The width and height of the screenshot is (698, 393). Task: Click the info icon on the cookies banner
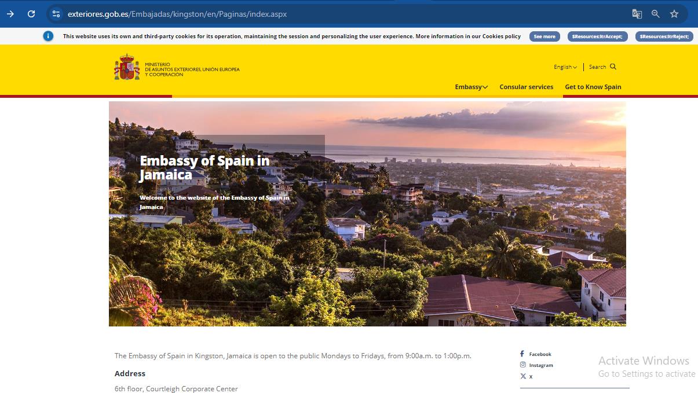48,36
